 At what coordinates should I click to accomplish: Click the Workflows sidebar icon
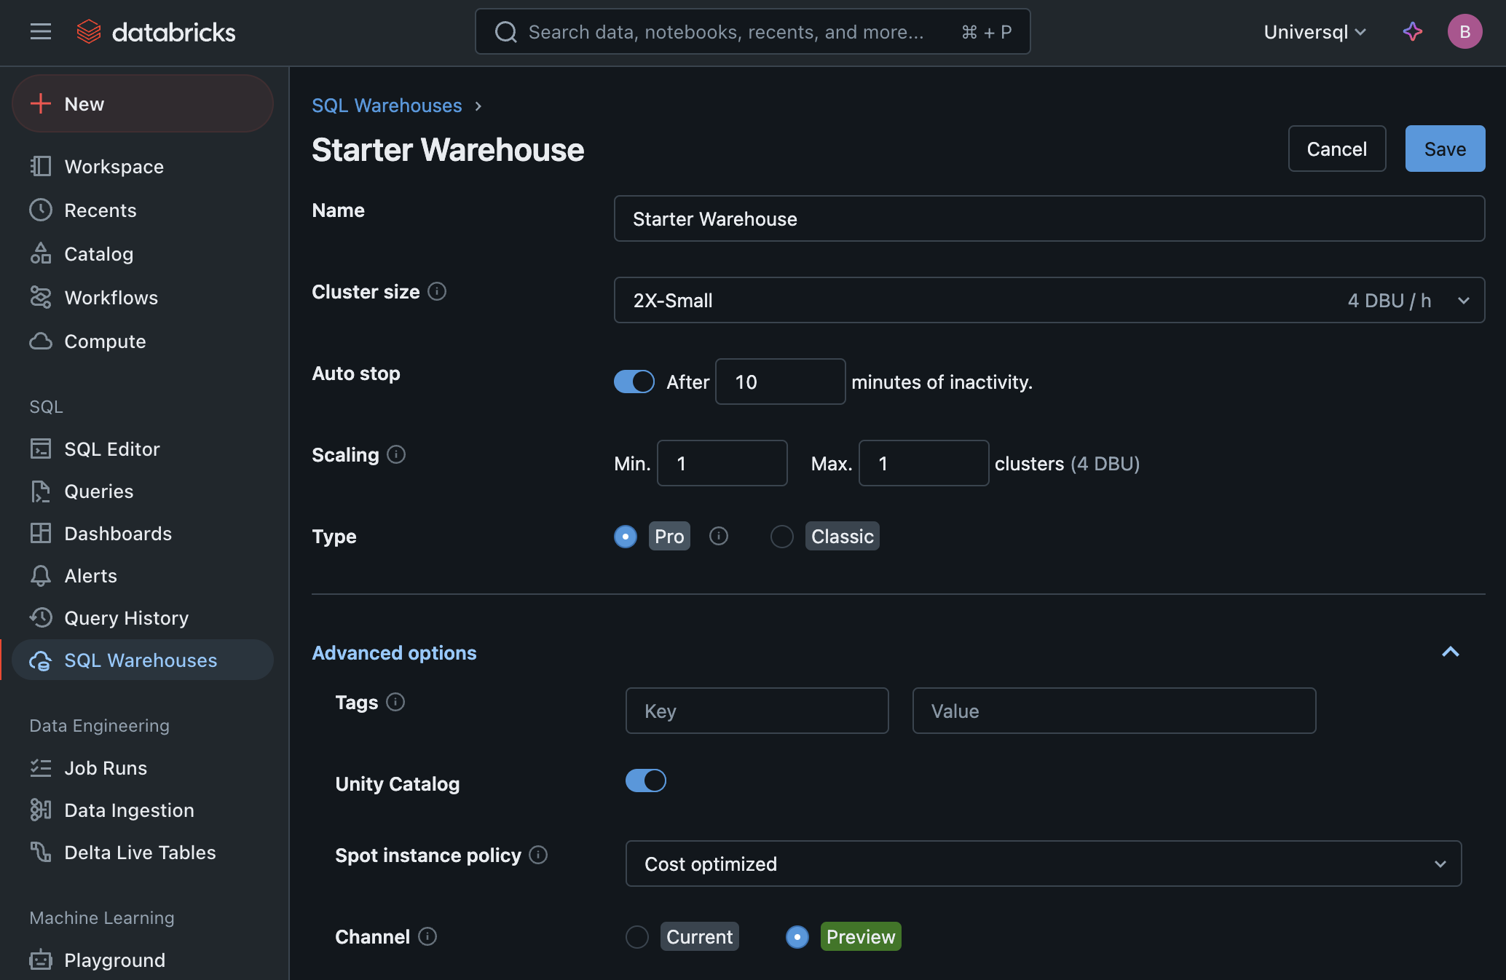click(41, 297)
